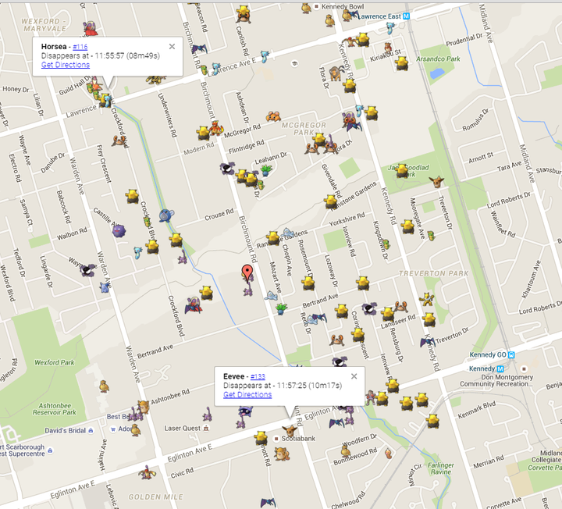Viewport: 562px width, 509px height.
Task: Select the Kennedy Bowl place marker
Action: tap(316, 6)
